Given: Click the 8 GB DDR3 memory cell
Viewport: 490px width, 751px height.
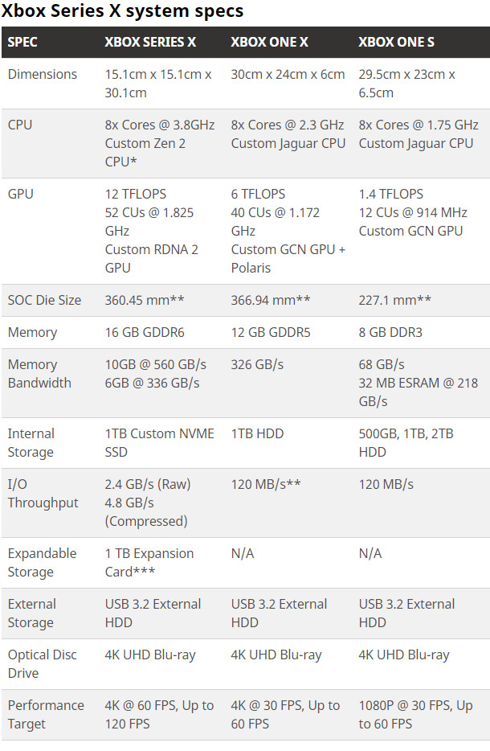Looking at the screenshot, I should (390, 332).
